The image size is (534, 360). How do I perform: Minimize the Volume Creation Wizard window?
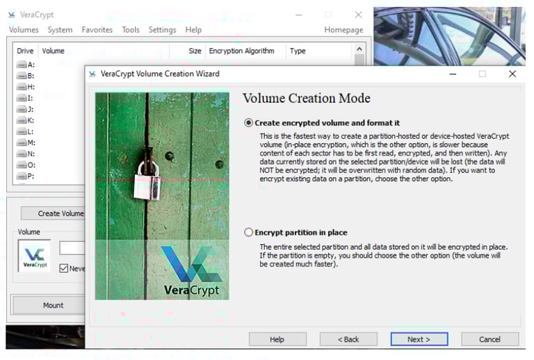coord(453,74)
